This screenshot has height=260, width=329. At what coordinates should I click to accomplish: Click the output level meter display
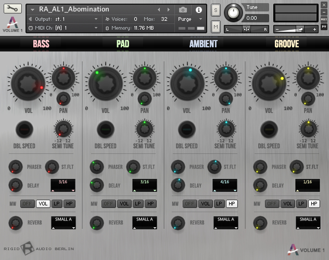[296, 13]
